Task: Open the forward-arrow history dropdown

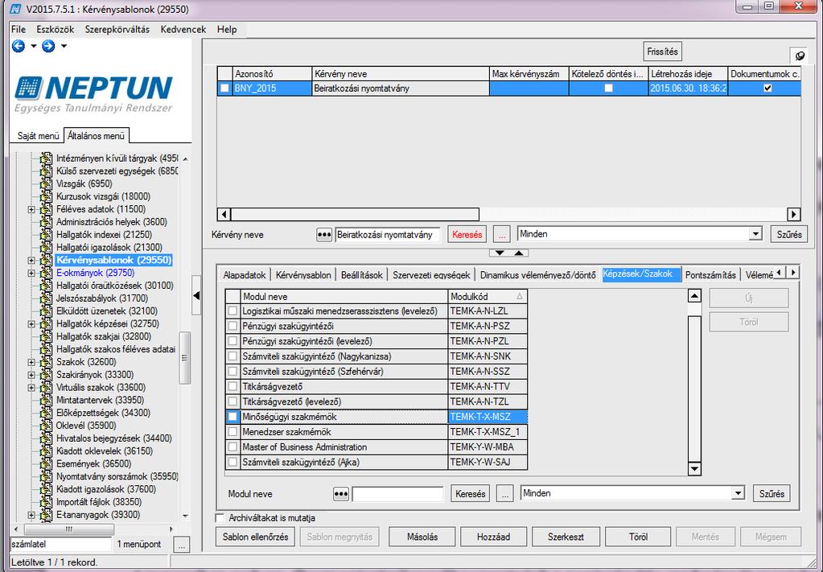Action: [x=64, y=46]
